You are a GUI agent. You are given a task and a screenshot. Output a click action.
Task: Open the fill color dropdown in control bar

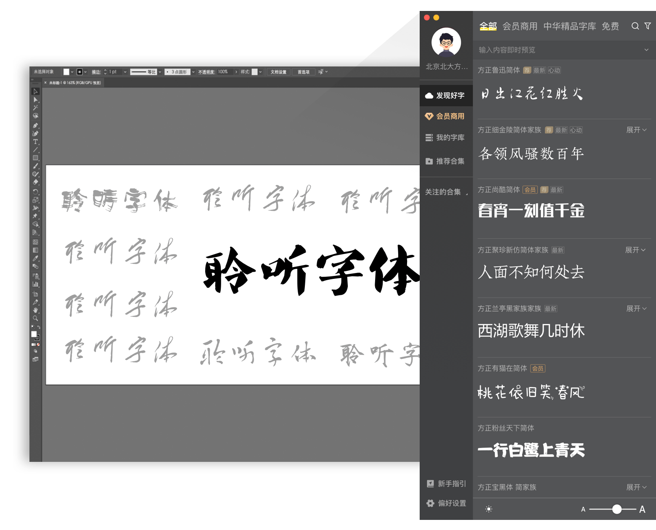(72, 72)
